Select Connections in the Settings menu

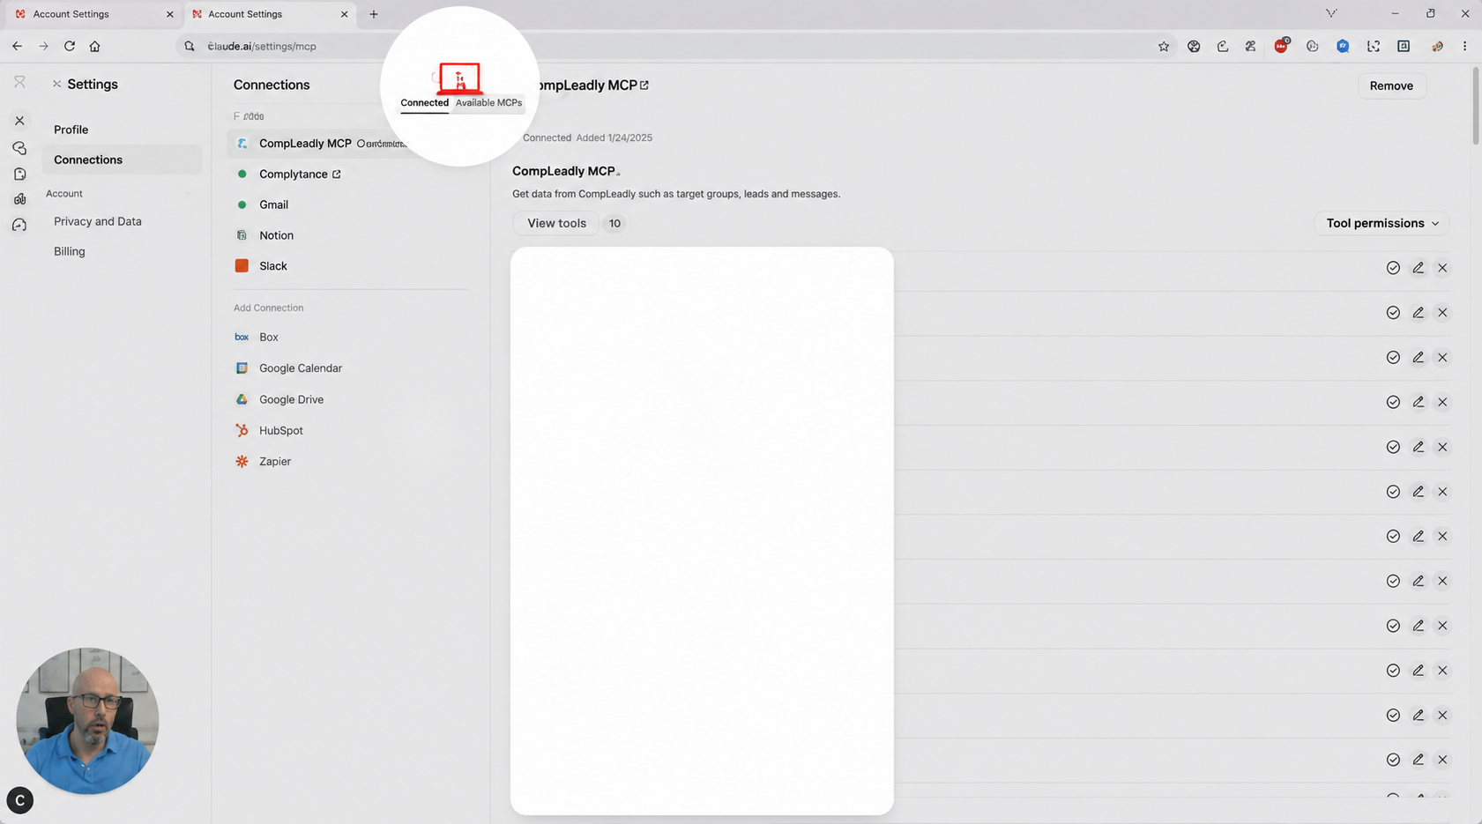coord(122,160)
